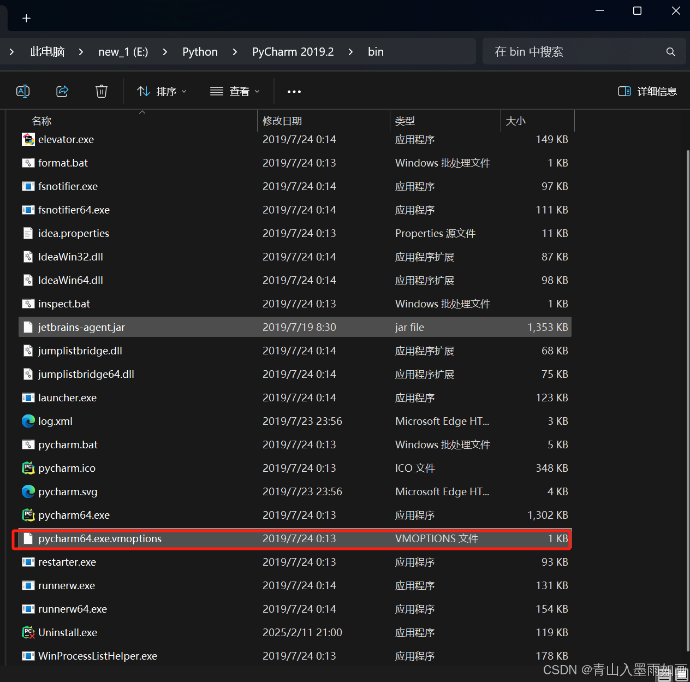Click the Properties 源文件 type cell

[x=435, y=233]
